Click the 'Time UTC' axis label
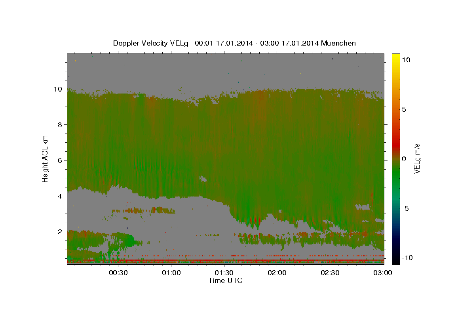The image size is (475, 317). [x=225, y=281]
